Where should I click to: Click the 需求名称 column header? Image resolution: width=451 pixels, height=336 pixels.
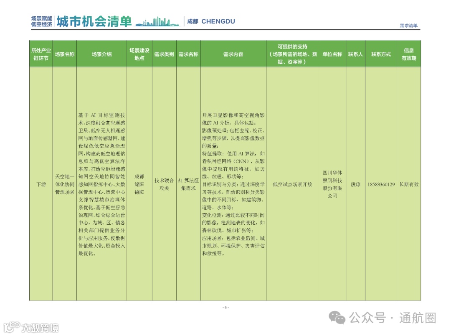click(188, 54)
